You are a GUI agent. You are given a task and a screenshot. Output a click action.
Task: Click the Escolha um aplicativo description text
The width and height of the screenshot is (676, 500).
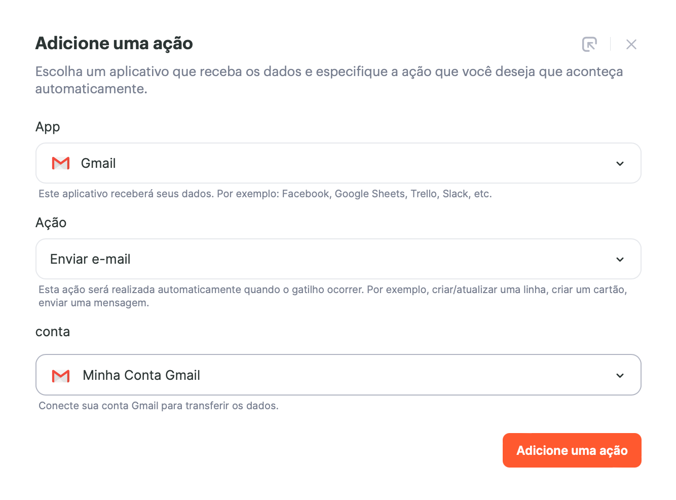[329, 80]
